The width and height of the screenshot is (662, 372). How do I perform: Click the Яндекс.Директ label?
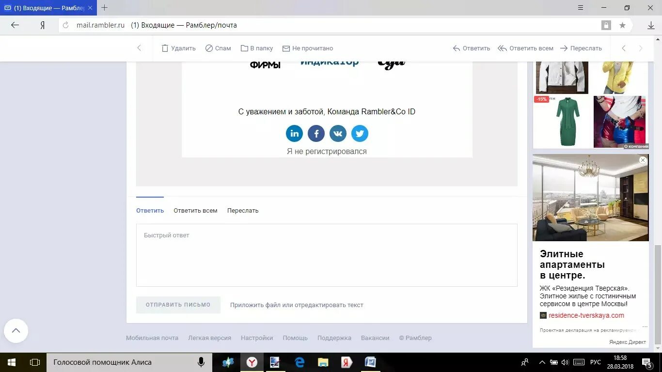pyautogui.click(x=628, y=342)
